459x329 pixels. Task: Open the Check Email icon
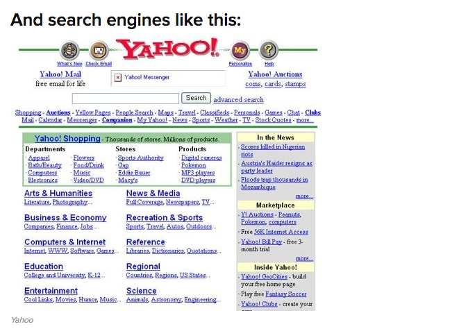tap(99, 50)
